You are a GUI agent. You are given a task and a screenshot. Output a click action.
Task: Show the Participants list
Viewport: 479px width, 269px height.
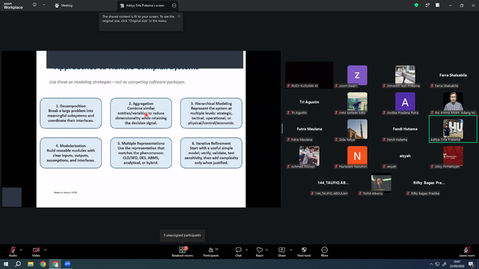211,252
